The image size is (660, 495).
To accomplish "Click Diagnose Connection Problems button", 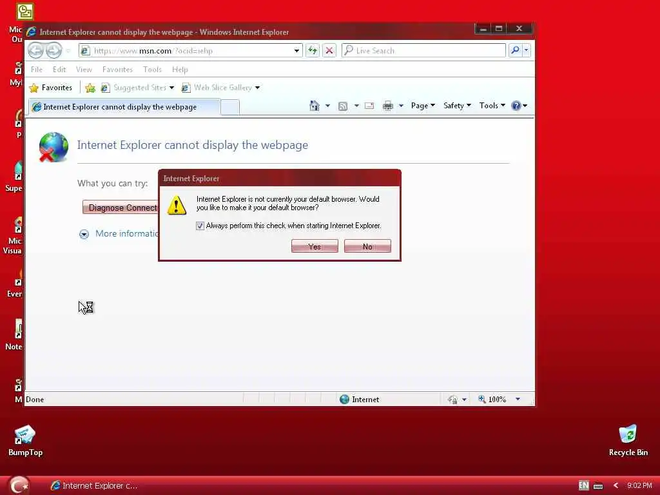I will pyautogui.click(x=121, y=208).
